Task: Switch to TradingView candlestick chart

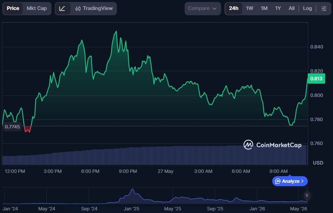Action: click(94, 9)
